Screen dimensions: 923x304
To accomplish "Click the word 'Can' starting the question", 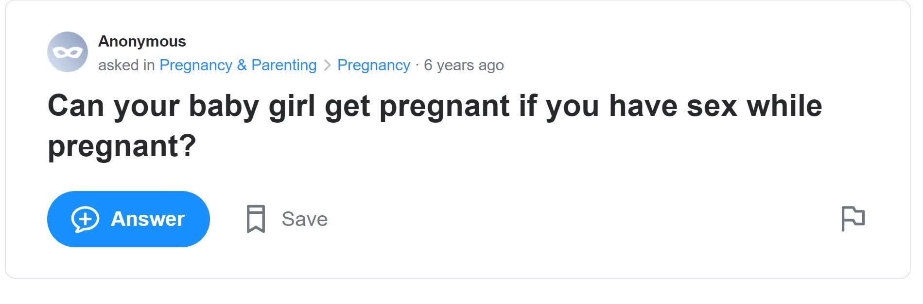I will click(x=76, y=106).
